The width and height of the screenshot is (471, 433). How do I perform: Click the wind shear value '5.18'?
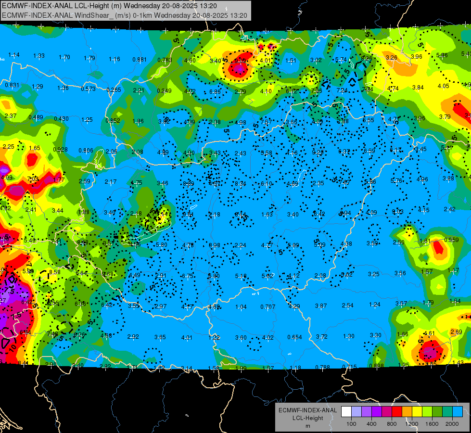pos(241,276)
